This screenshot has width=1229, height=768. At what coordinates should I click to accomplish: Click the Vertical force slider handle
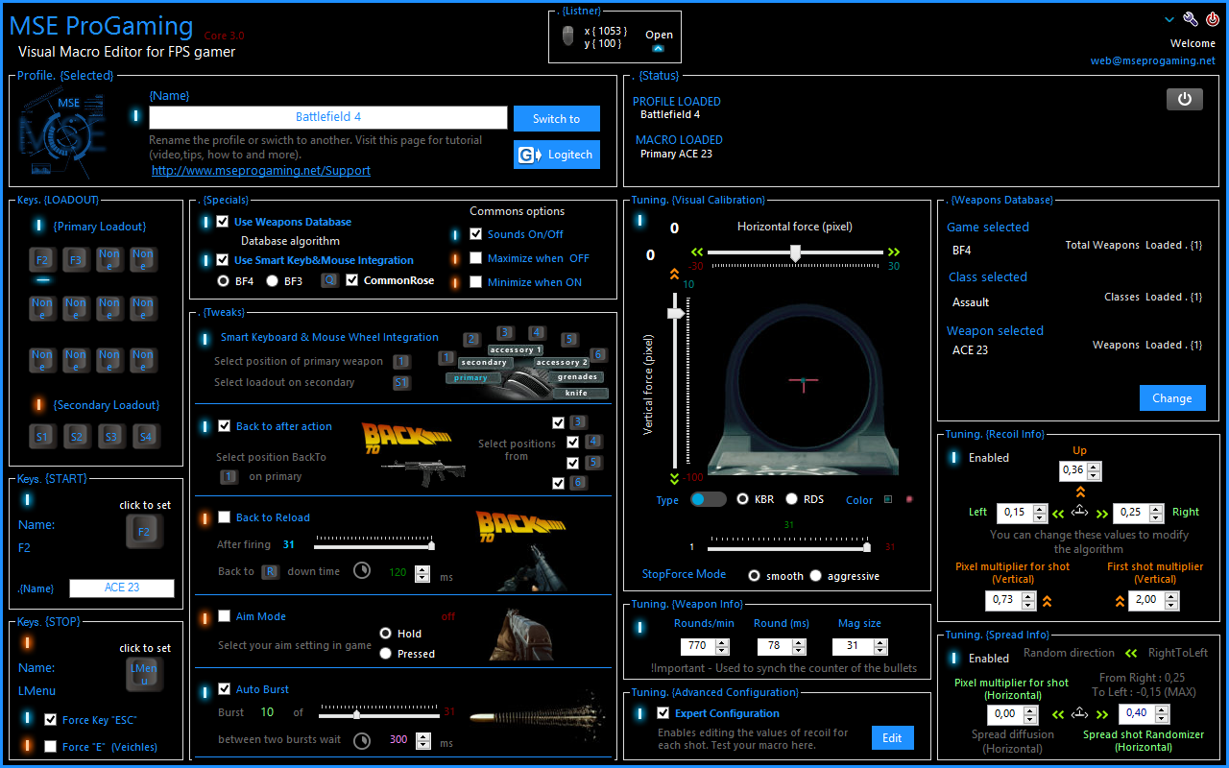point(677,313)
